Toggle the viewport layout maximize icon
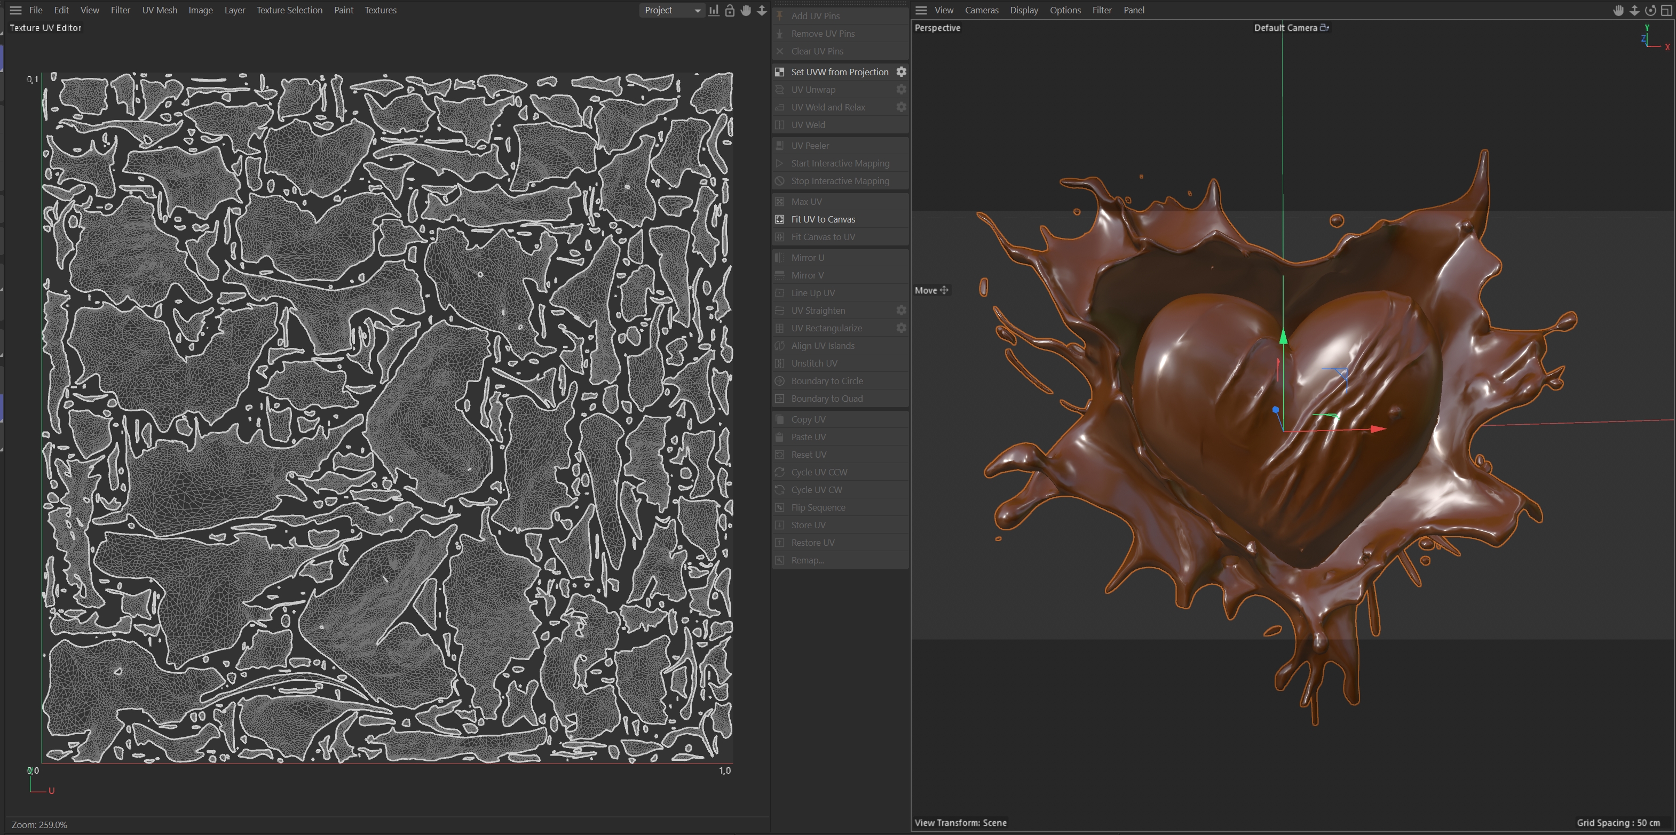Image resolution: width=1676 pixels, height=835 pixels. (x=1666, y=11)
